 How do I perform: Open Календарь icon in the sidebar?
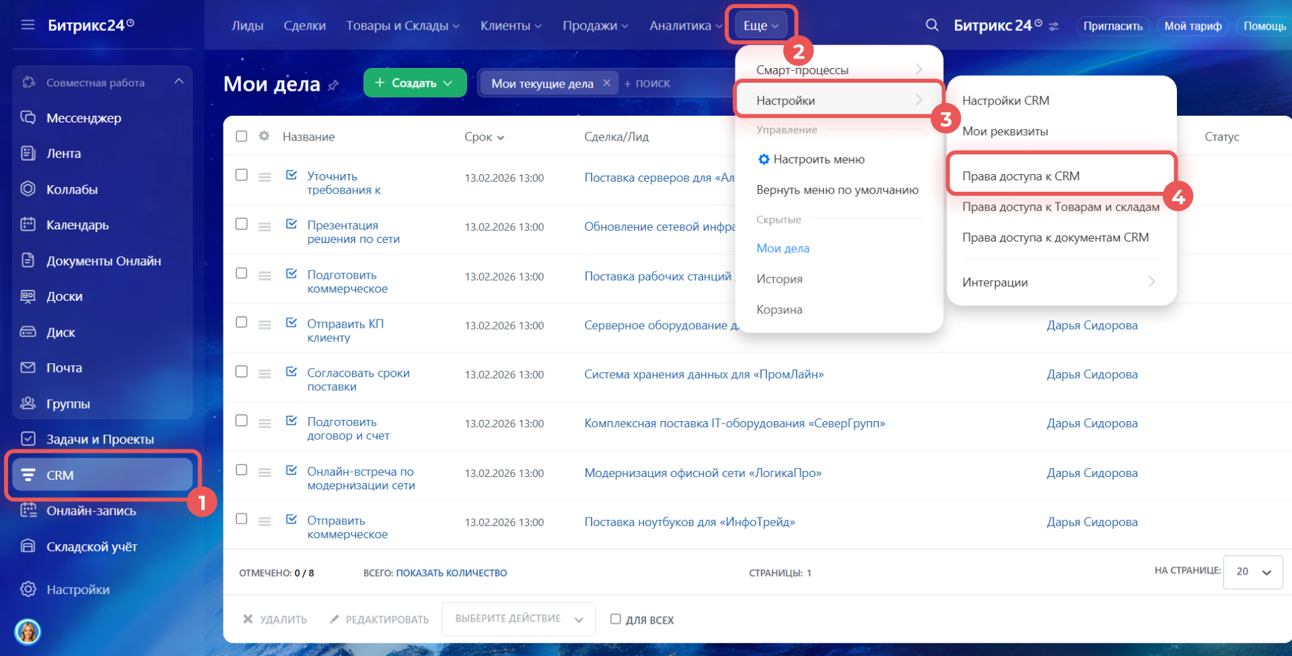(x=28, y=225)
